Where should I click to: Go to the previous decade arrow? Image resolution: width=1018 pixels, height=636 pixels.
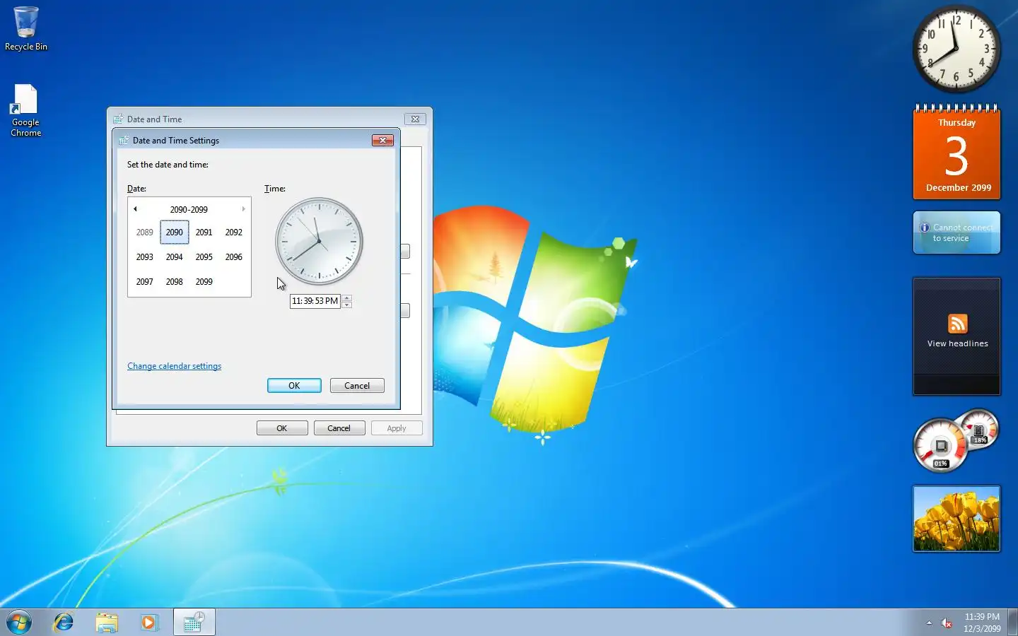(135, 209)
